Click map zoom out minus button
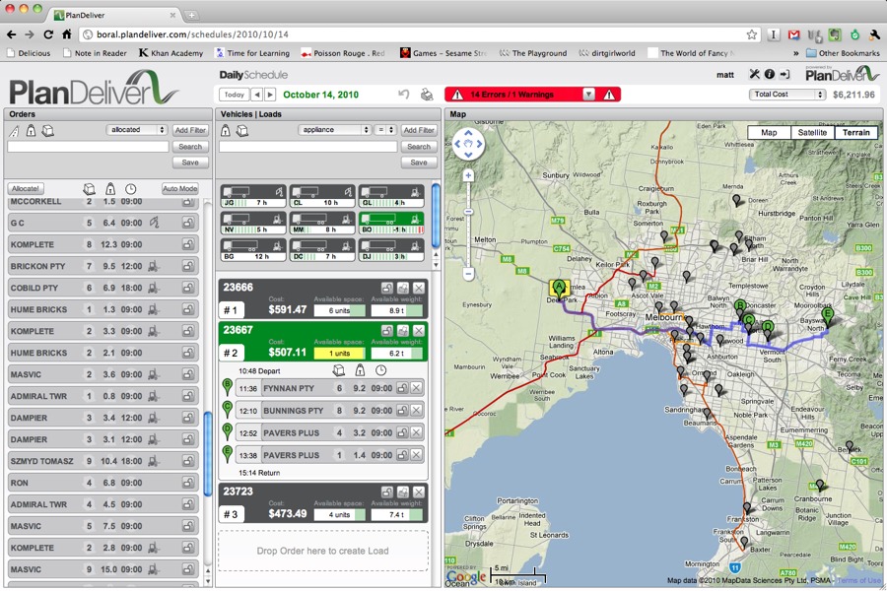Image resolution: width=887 pixels, height=591 pixels. pyautogui.click(x=468, y=274)
